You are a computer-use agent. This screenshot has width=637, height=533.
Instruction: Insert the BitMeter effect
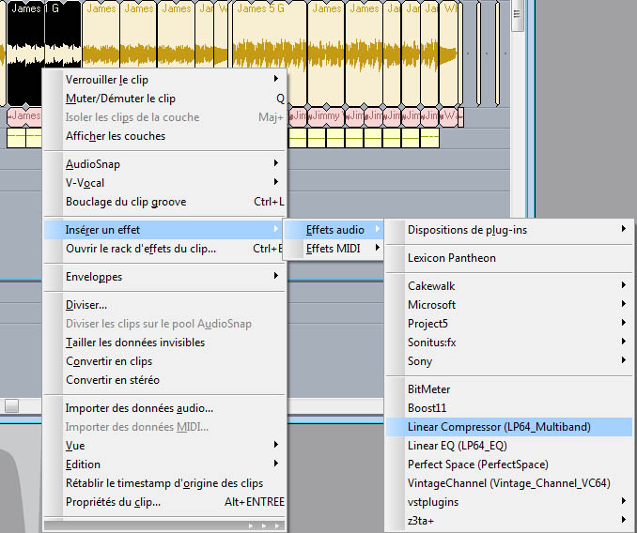[x=509, y=389]
